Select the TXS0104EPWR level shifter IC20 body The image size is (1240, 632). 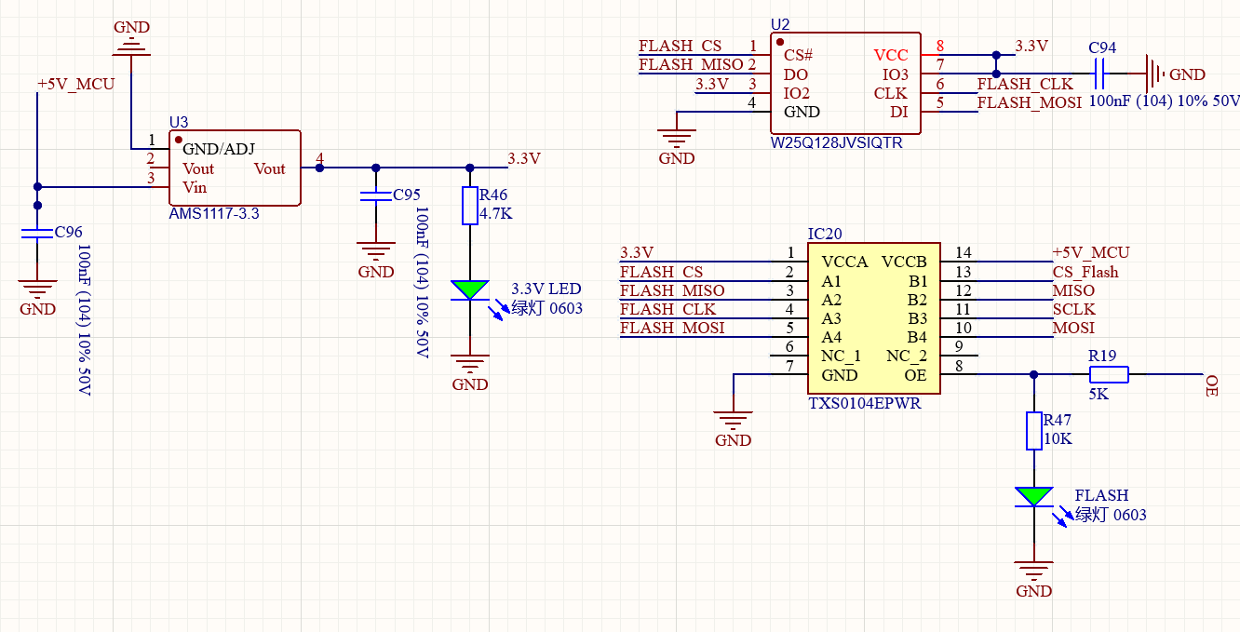click(x=874, y=318)
